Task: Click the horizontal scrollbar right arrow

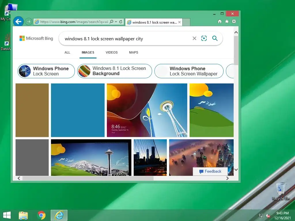Action: coord(227,178)
